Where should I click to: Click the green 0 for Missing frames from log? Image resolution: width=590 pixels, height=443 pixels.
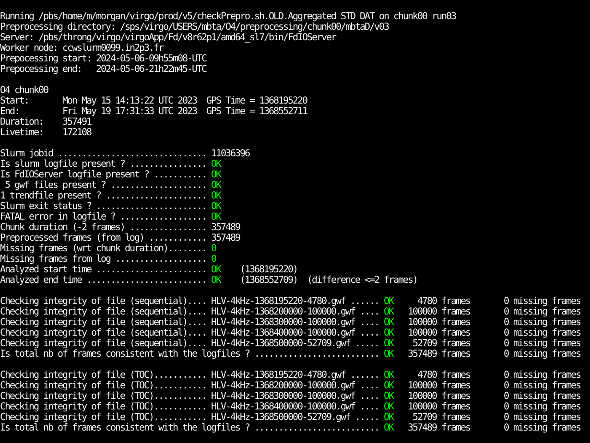click(x=214, y=259)
